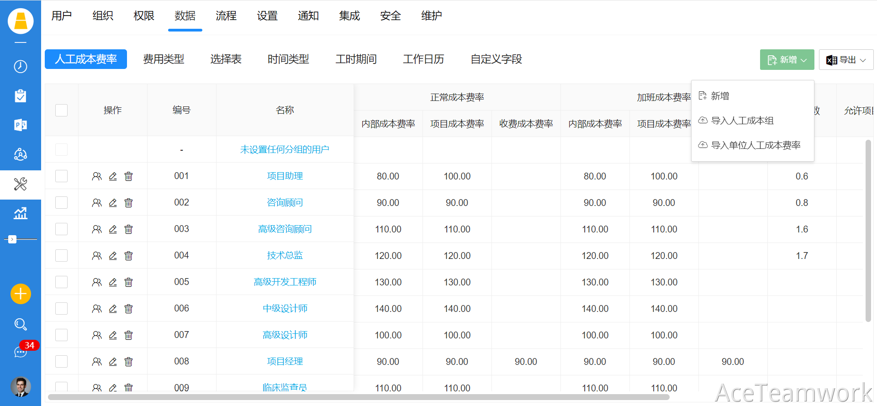Open the search magnifier in sidebar
The height and width of the screenshot is (406, 877).
click(21, 324)
